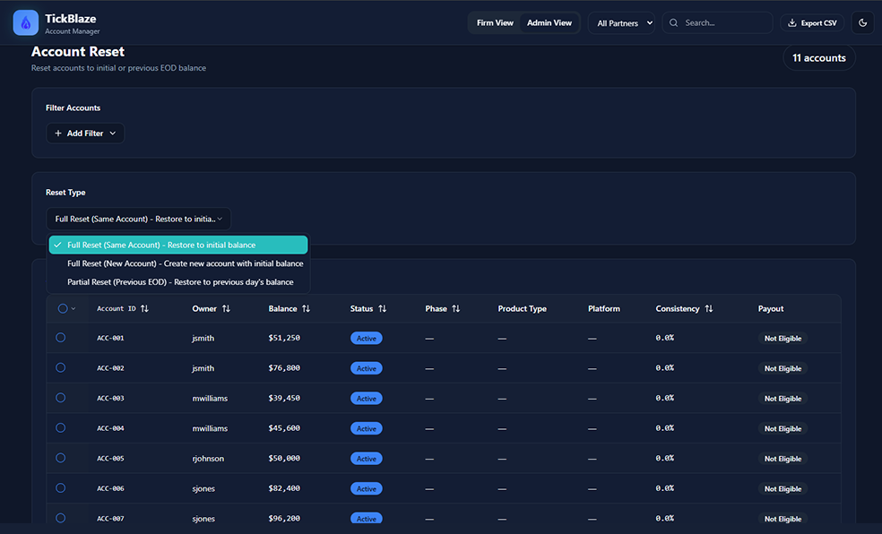Screen dimensions: 882x534
Task: Check the select-all header checkbox
Action: point(62,309)
